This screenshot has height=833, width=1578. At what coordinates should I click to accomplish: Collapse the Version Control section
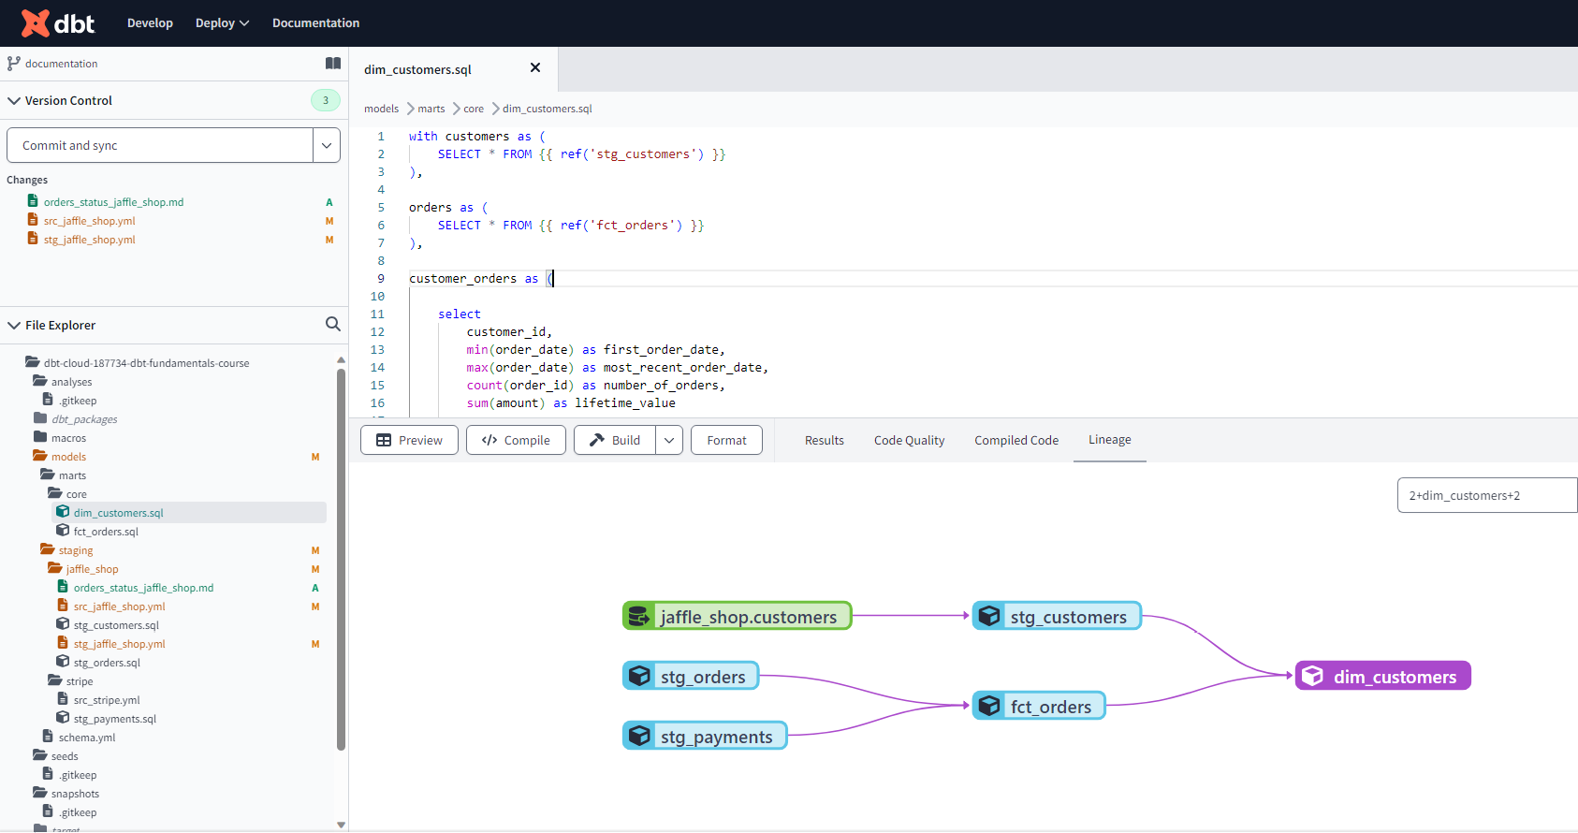pyautogui.click(x=14, y=100)
